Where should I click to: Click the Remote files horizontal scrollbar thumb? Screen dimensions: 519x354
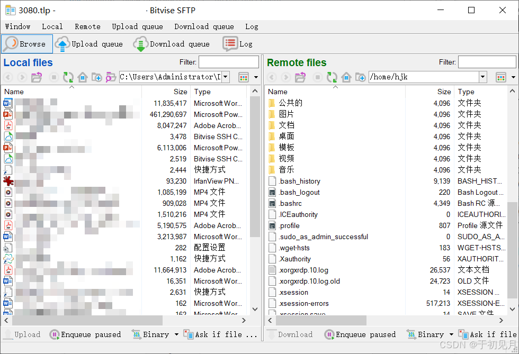(321, 320)
